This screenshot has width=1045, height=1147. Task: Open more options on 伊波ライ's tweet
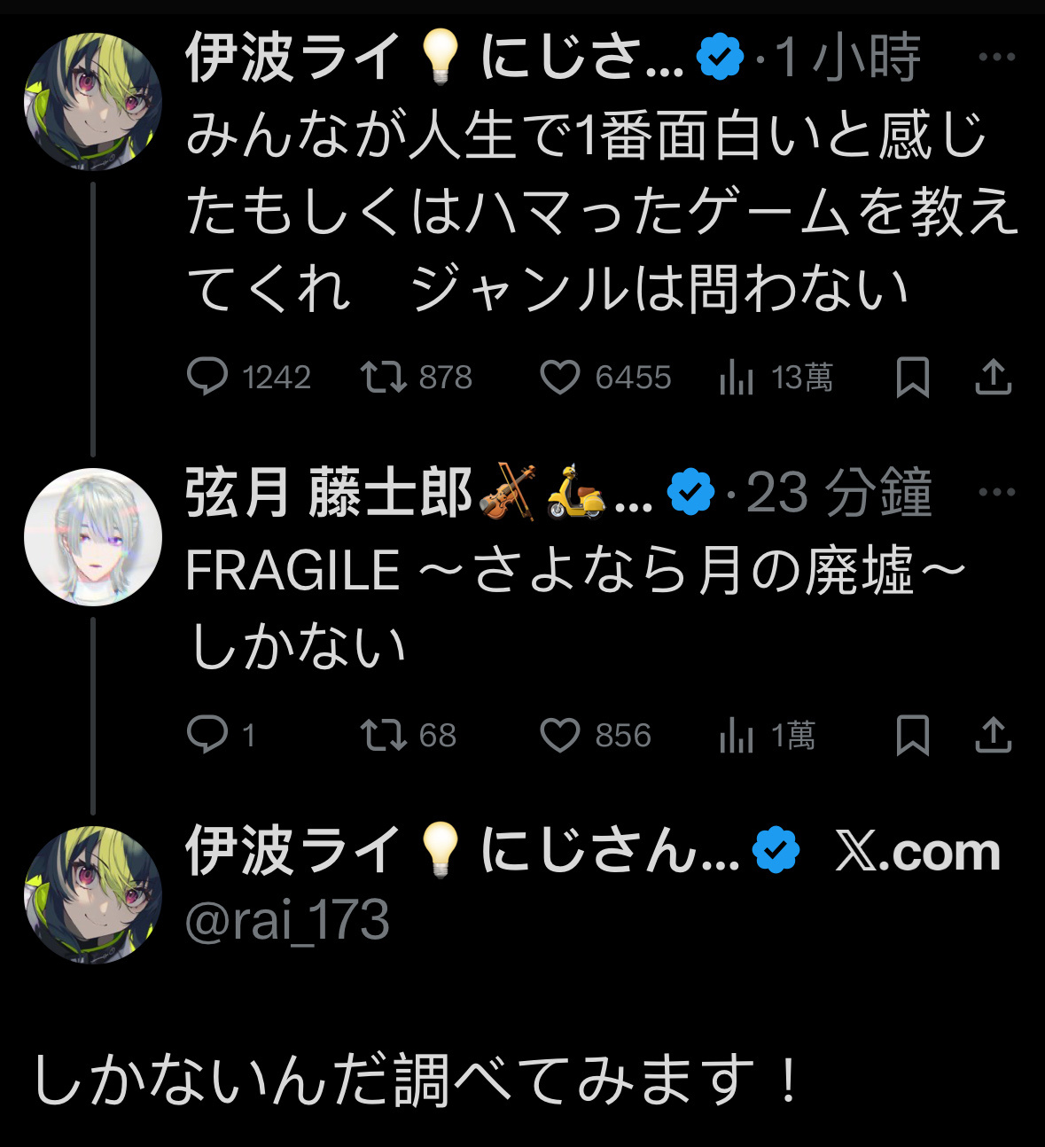point(996,58)
